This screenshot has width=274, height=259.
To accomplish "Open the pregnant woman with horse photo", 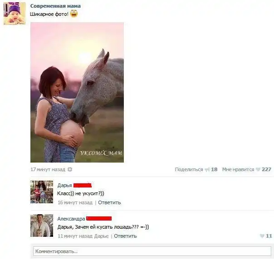I will coord(77,92).
